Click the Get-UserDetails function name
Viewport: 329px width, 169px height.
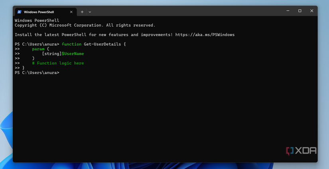pyautogui.click(x=102, y=44)
